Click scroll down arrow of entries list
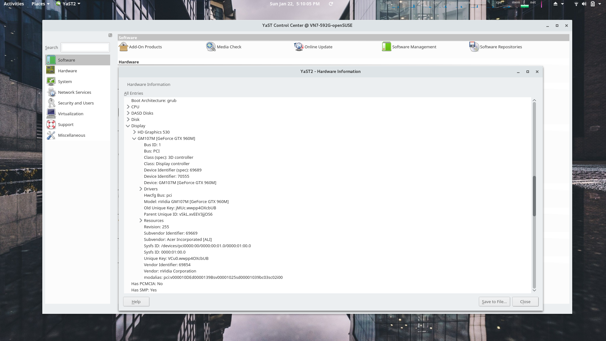The height and width of the screenshot is (341, 606). point(534,290)
